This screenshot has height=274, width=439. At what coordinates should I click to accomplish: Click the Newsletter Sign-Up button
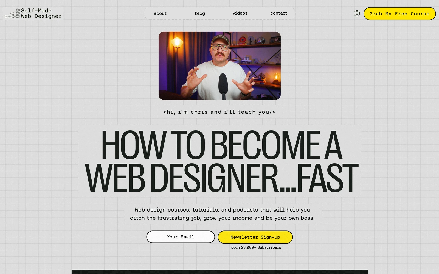coord(255,237)
